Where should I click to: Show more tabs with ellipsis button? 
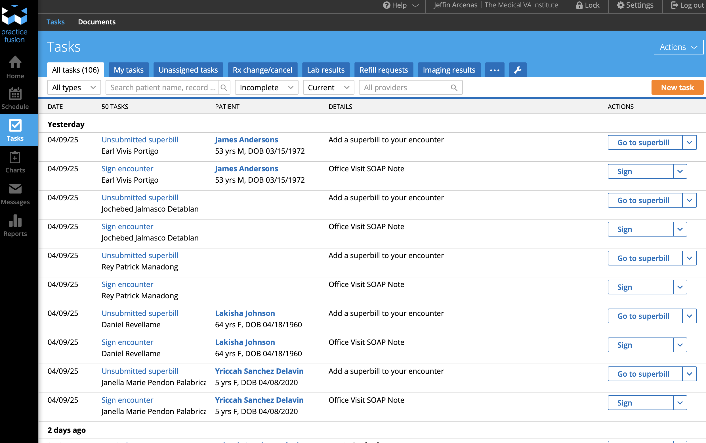495,70
